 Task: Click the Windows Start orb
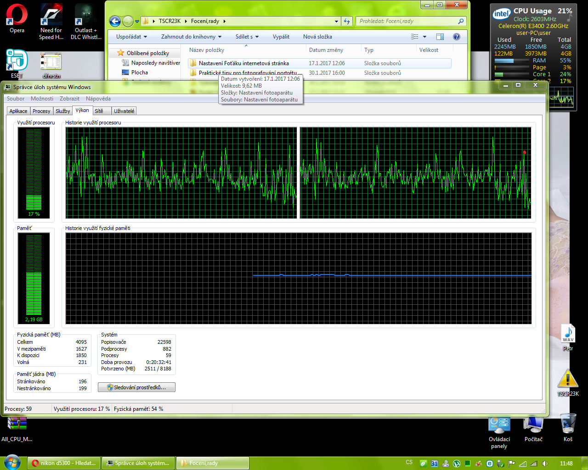pos(12,463)
